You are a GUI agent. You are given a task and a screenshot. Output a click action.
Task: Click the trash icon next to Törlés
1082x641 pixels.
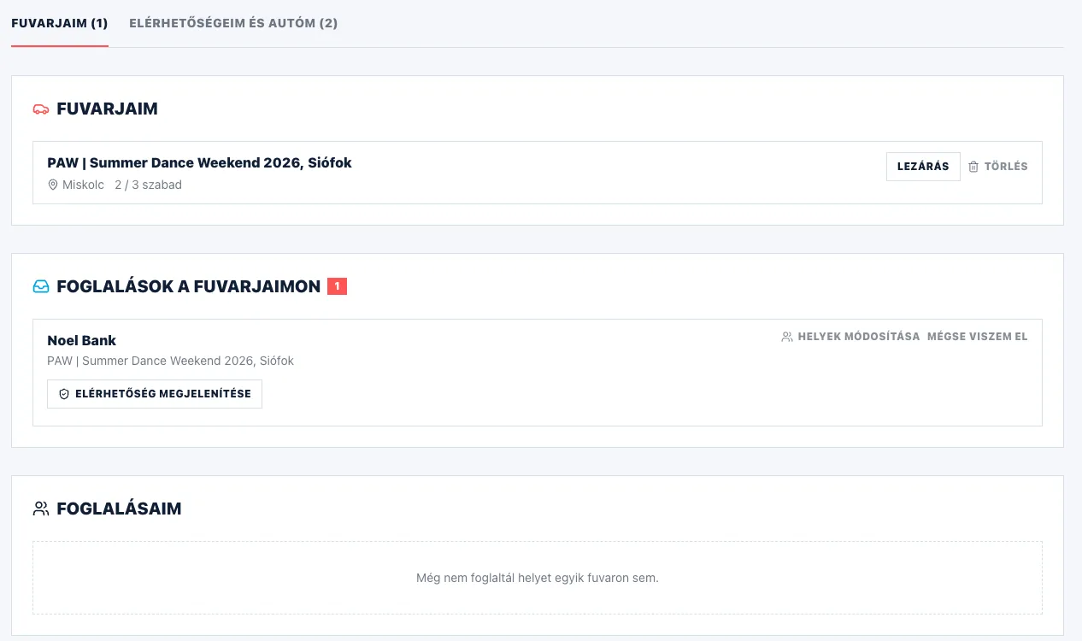tap(973, 167)
